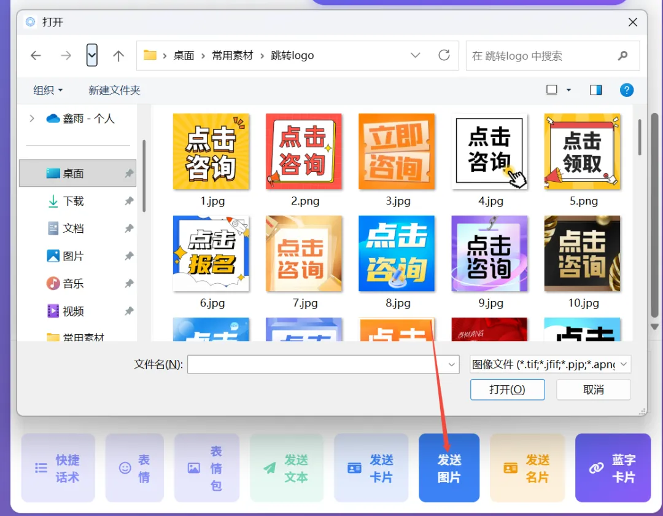Screen dimensions: 663x516
Task: Unpin 下载 from quick access
Action: 129,201
